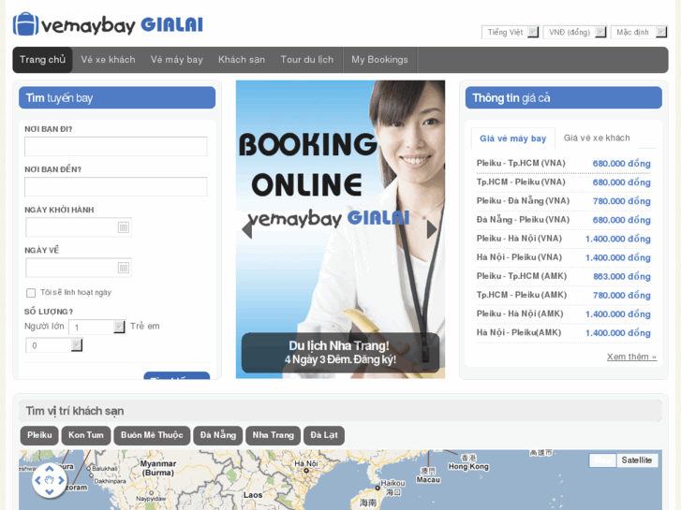Click the Đà Nẵng - Pleiku (VNA) row
Viewport: 681px width, 510px height.
pyautogui.click(x=563, y=220)
